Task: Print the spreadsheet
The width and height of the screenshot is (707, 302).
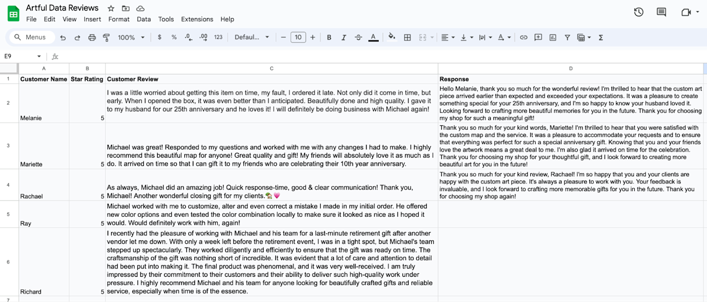Action: (92, 37)
